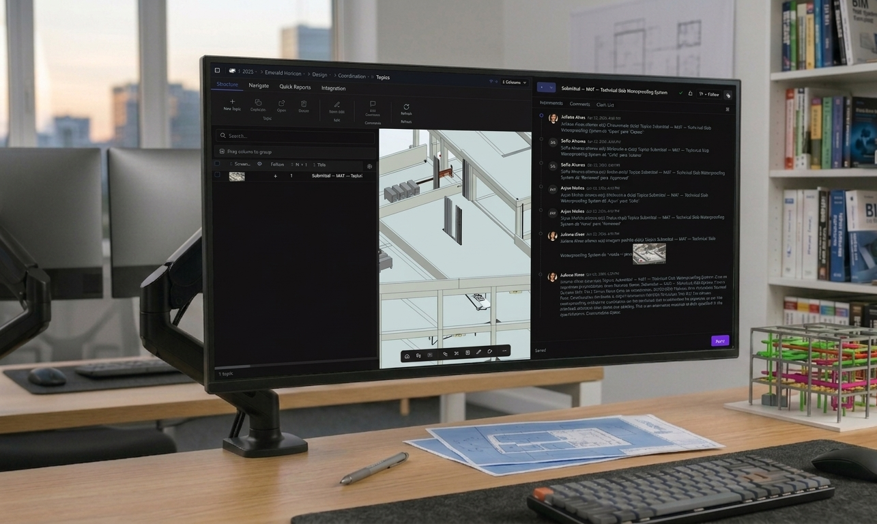Click the lock icon in topic header
Image resolution: width=877 pixels, height=524 pixels.
pos(690,93)
